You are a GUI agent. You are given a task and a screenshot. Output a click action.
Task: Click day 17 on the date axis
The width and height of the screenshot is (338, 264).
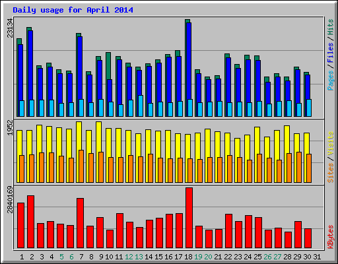coord(178,257)
